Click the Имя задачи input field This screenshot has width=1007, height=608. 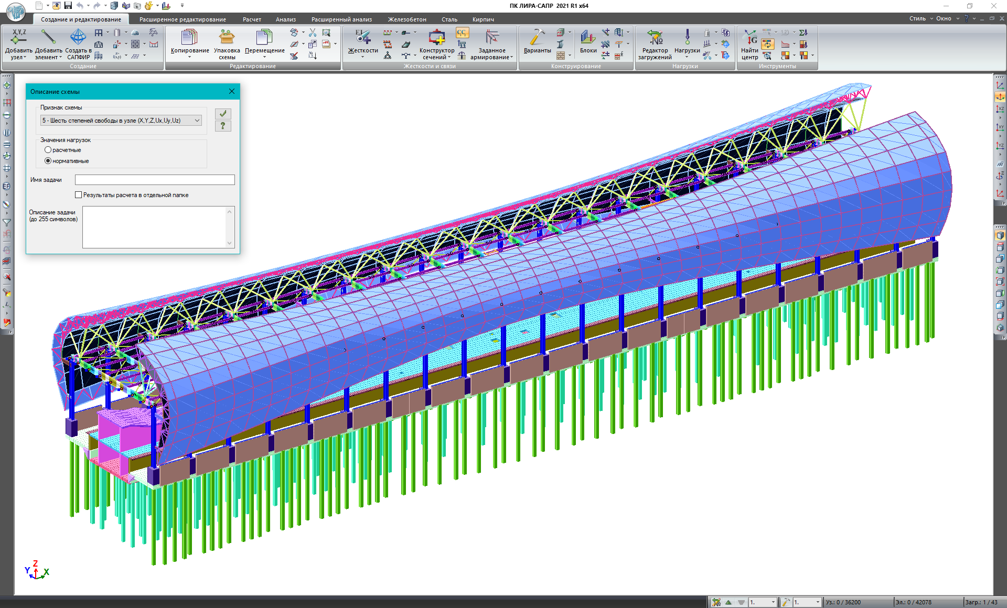155,180
